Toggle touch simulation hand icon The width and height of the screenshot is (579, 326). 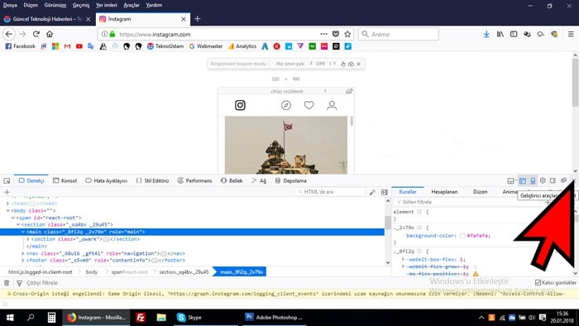tap(343, 64)
